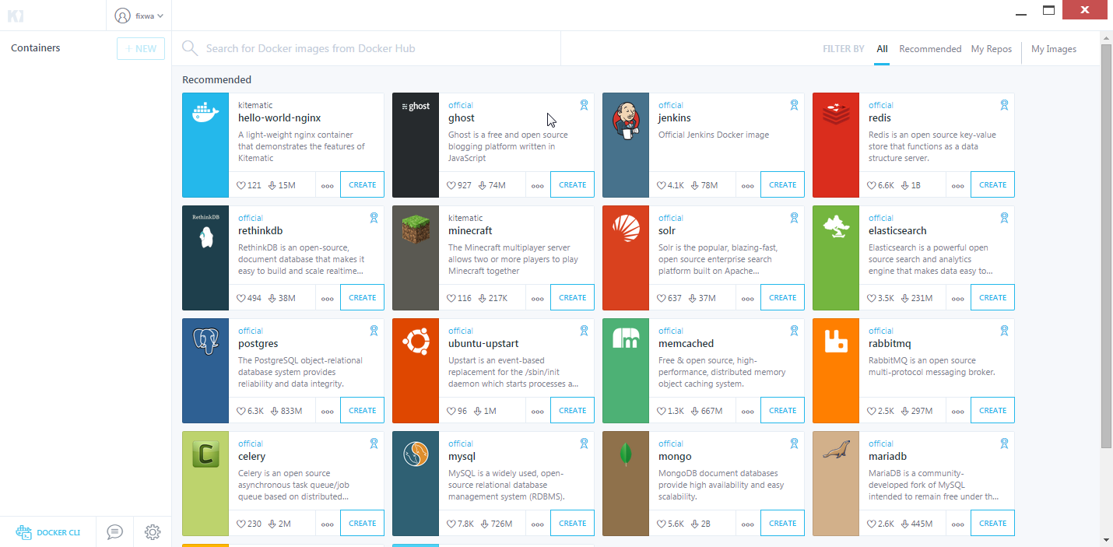Click the postgres elephant logo
Image resolution: width=1113 pixels, height=547 pixels.
tap(205, 342)
